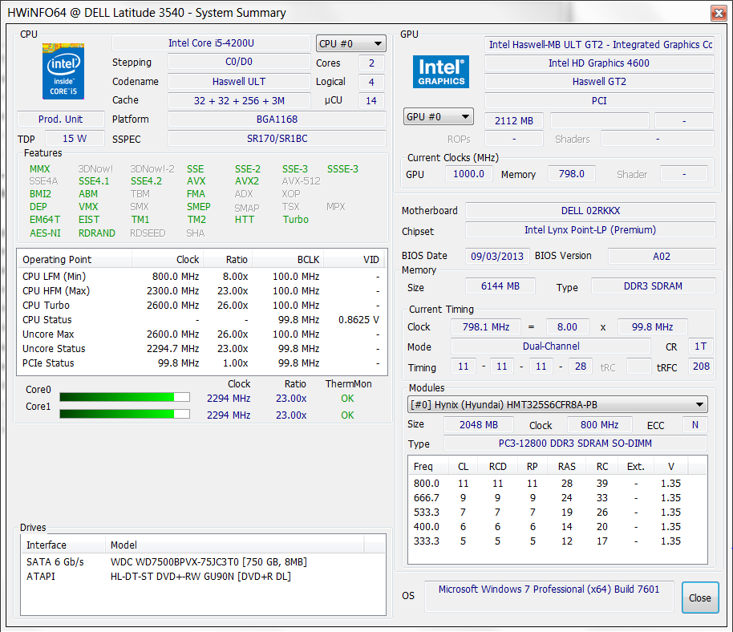Open the CPU #0 selector dropdown
Image resolution: width=733 pixels, height=632 pixels.
[x=350, y=44]
